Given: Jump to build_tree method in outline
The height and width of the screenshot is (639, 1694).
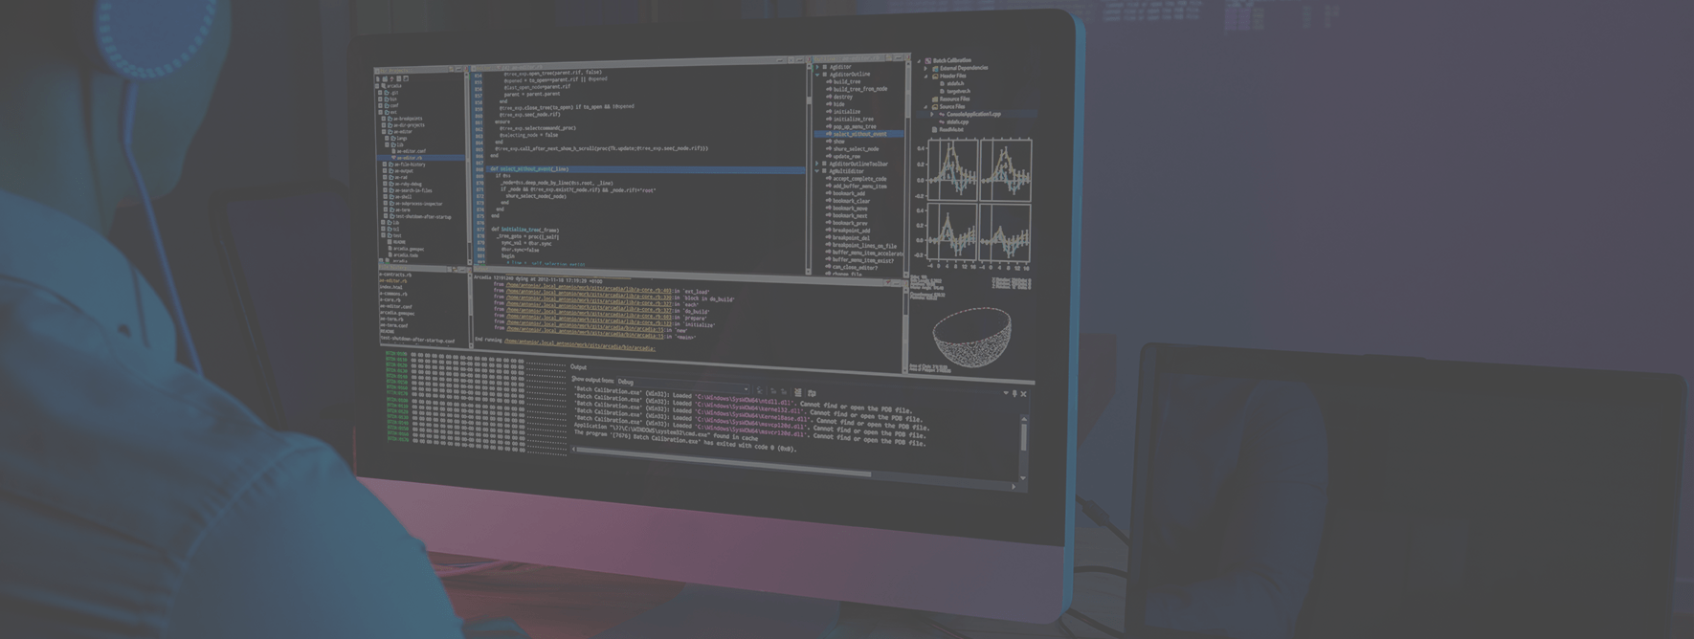Looking at the screenshot, I should (847, 82).
